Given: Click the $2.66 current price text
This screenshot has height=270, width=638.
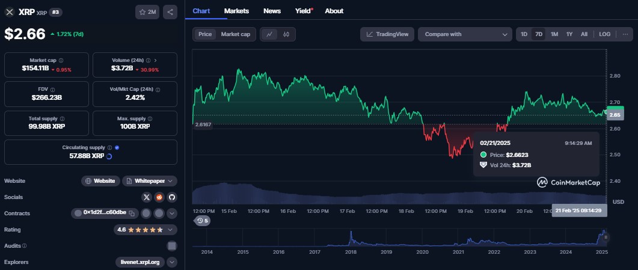Looking at the screenshot, I should (25, 34).
